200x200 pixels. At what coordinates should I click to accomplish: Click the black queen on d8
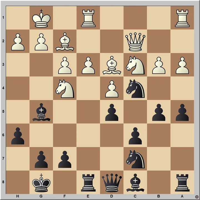pyautogui.click(x=112, y=182)
